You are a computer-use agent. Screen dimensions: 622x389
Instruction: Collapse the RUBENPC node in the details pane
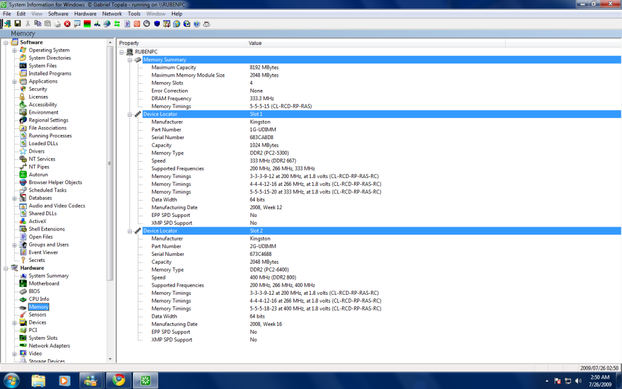[121, 52]
